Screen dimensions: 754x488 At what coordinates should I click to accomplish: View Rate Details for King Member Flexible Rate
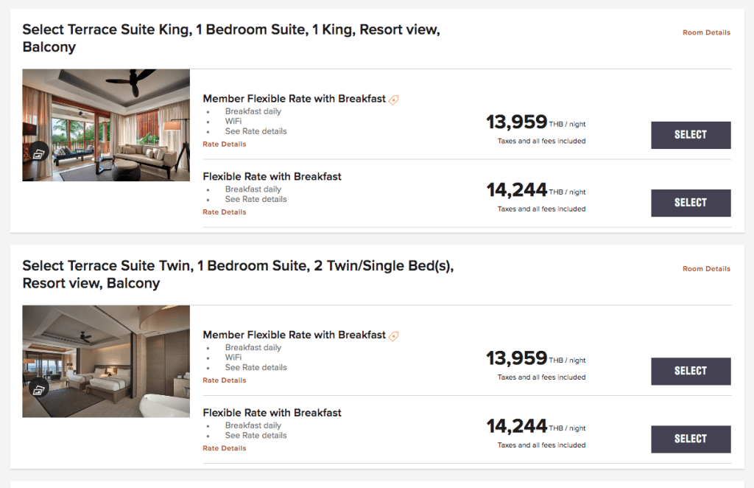point(225,144)
